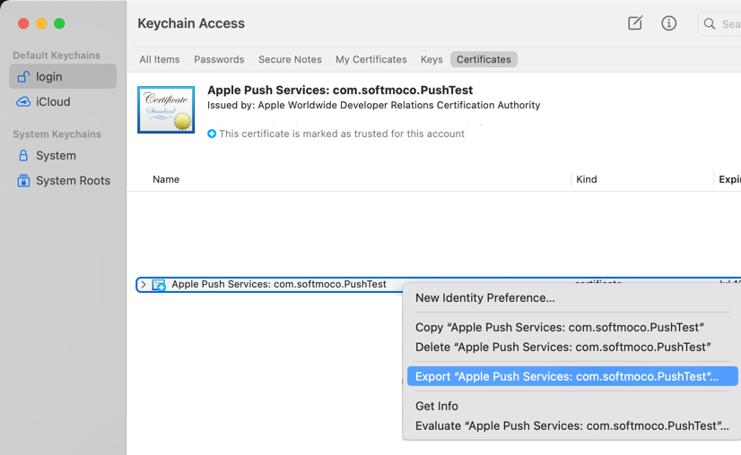
Task: Open the Keys tab
Action: pyautogui.click(x=432, y=60)
